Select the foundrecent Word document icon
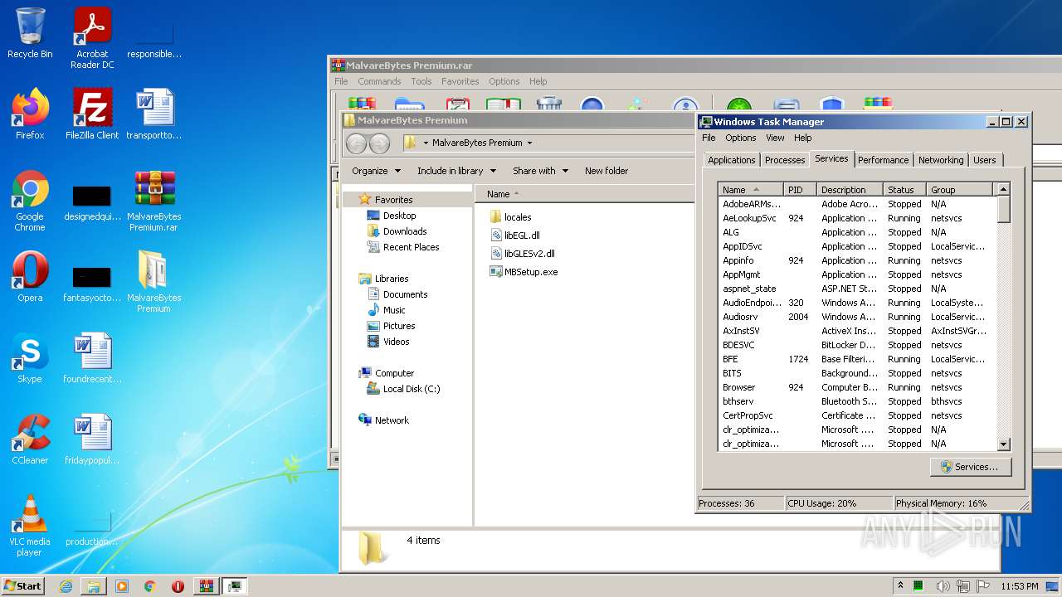Image resolution: width=1062 pixels, height=597 pixels. (92, 357)
